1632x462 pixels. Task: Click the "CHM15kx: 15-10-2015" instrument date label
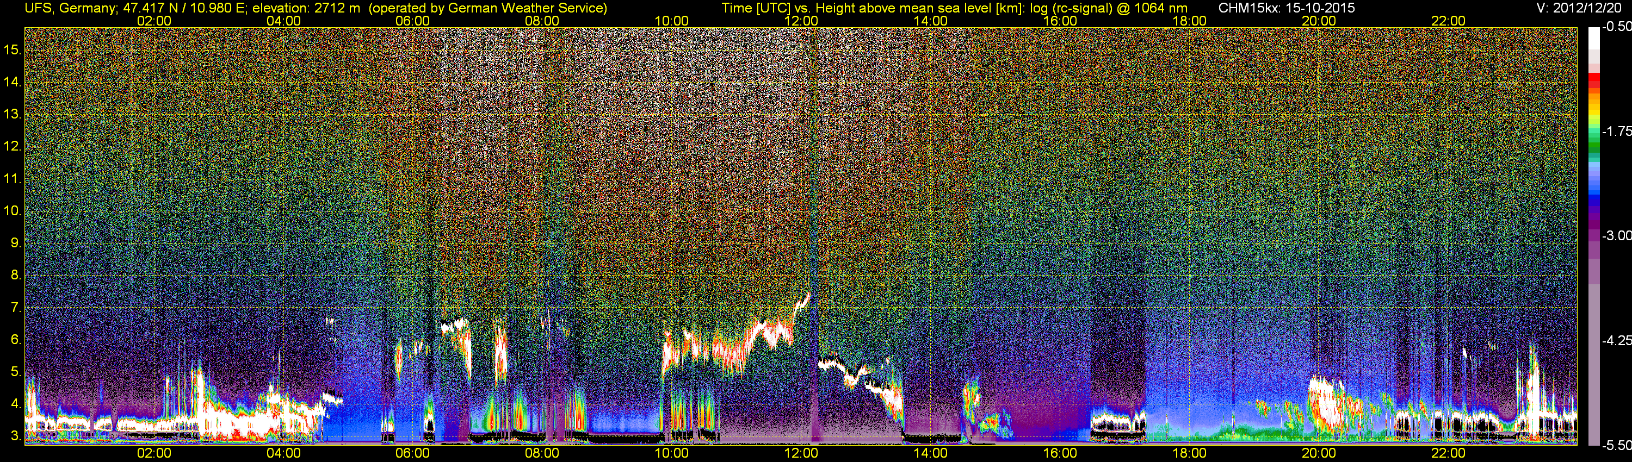point(1286,8)
